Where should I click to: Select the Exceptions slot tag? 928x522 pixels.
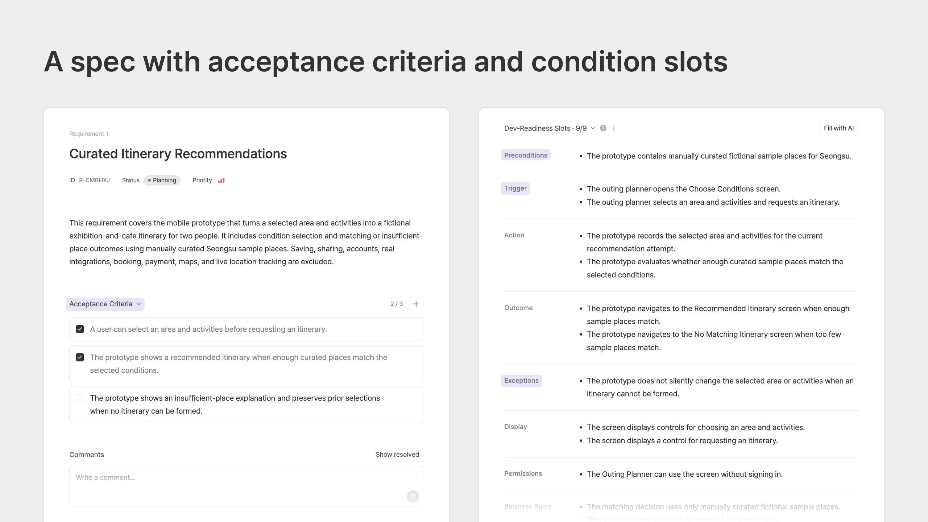(521, 380)
